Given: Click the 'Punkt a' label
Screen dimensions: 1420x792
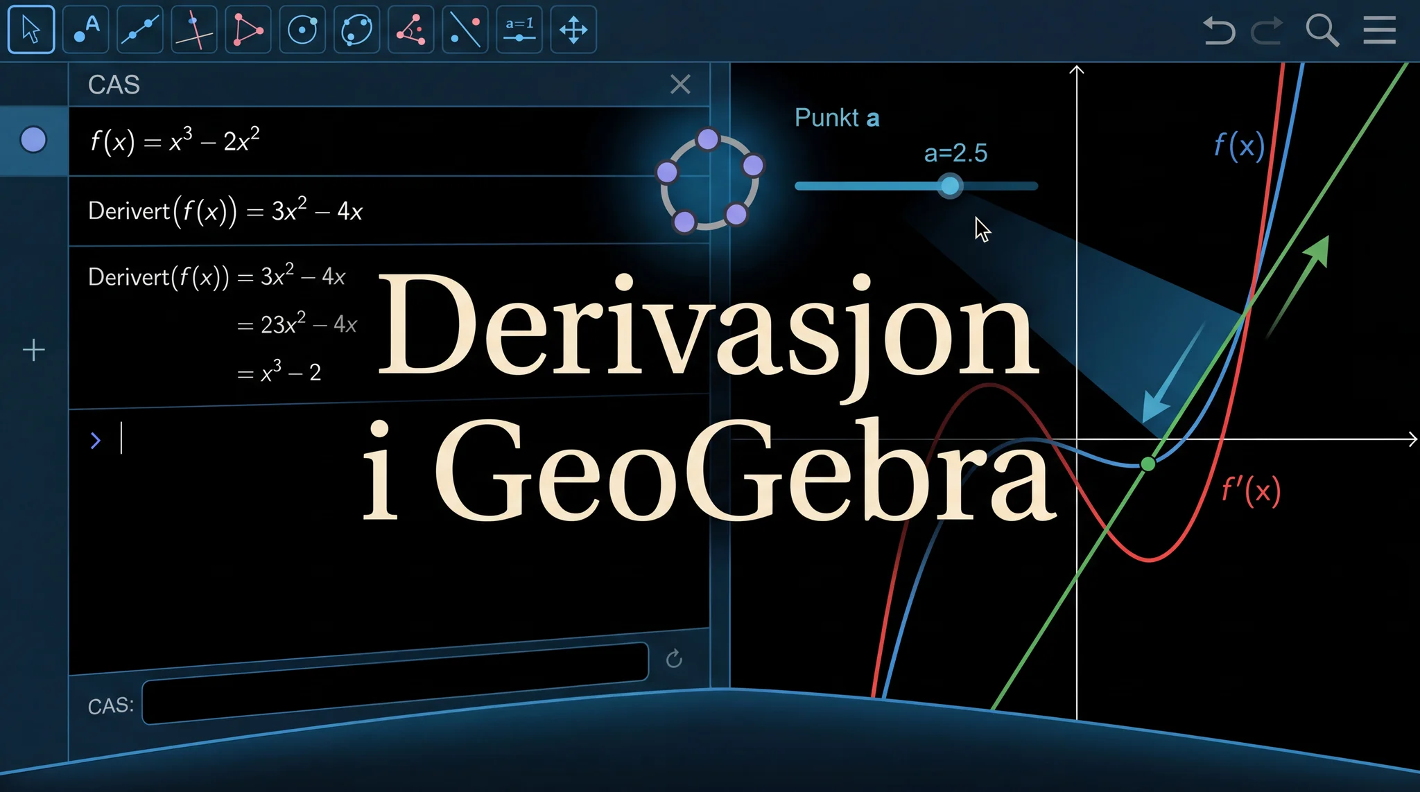Looking at the screenshot, I should 837,118.
